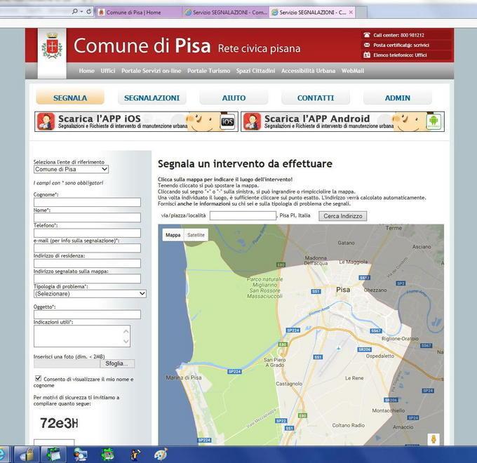Click the San Piero A Grado map label
477x463 pixels.
(275, 362)
